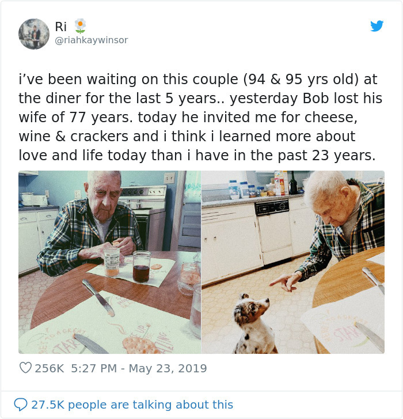403x419 pixels.
Task: Open Ri's profile avatar picture
Action: click(33, 33)
